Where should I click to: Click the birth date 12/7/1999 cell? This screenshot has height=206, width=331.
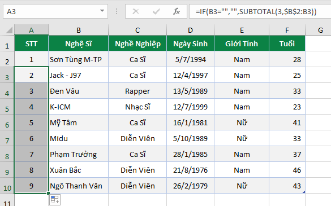coord(191,107)
